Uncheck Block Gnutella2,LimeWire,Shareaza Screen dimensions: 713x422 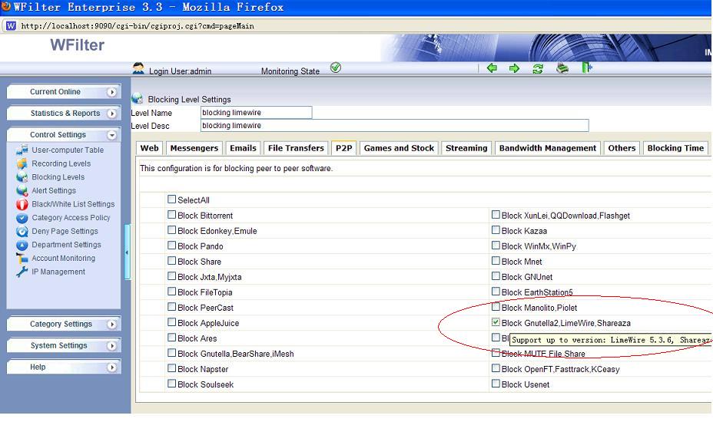pos(496,322)
